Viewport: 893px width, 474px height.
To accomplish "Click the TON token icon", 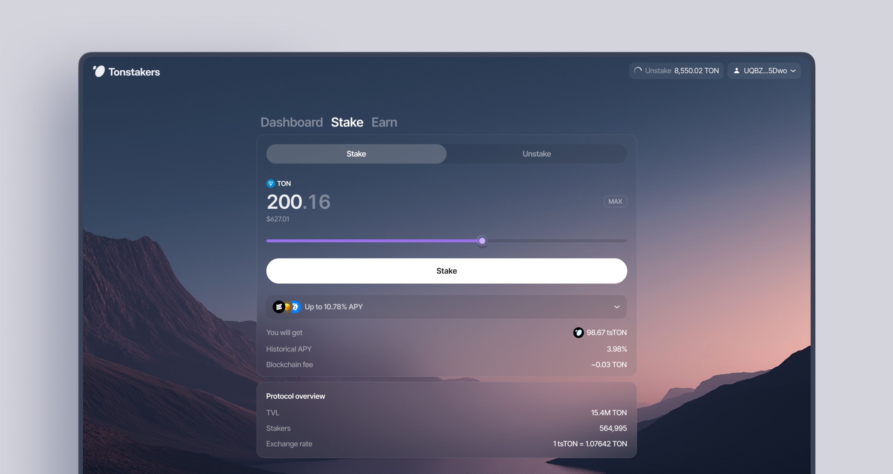I will pyautogui.click(x=270, y=184).
